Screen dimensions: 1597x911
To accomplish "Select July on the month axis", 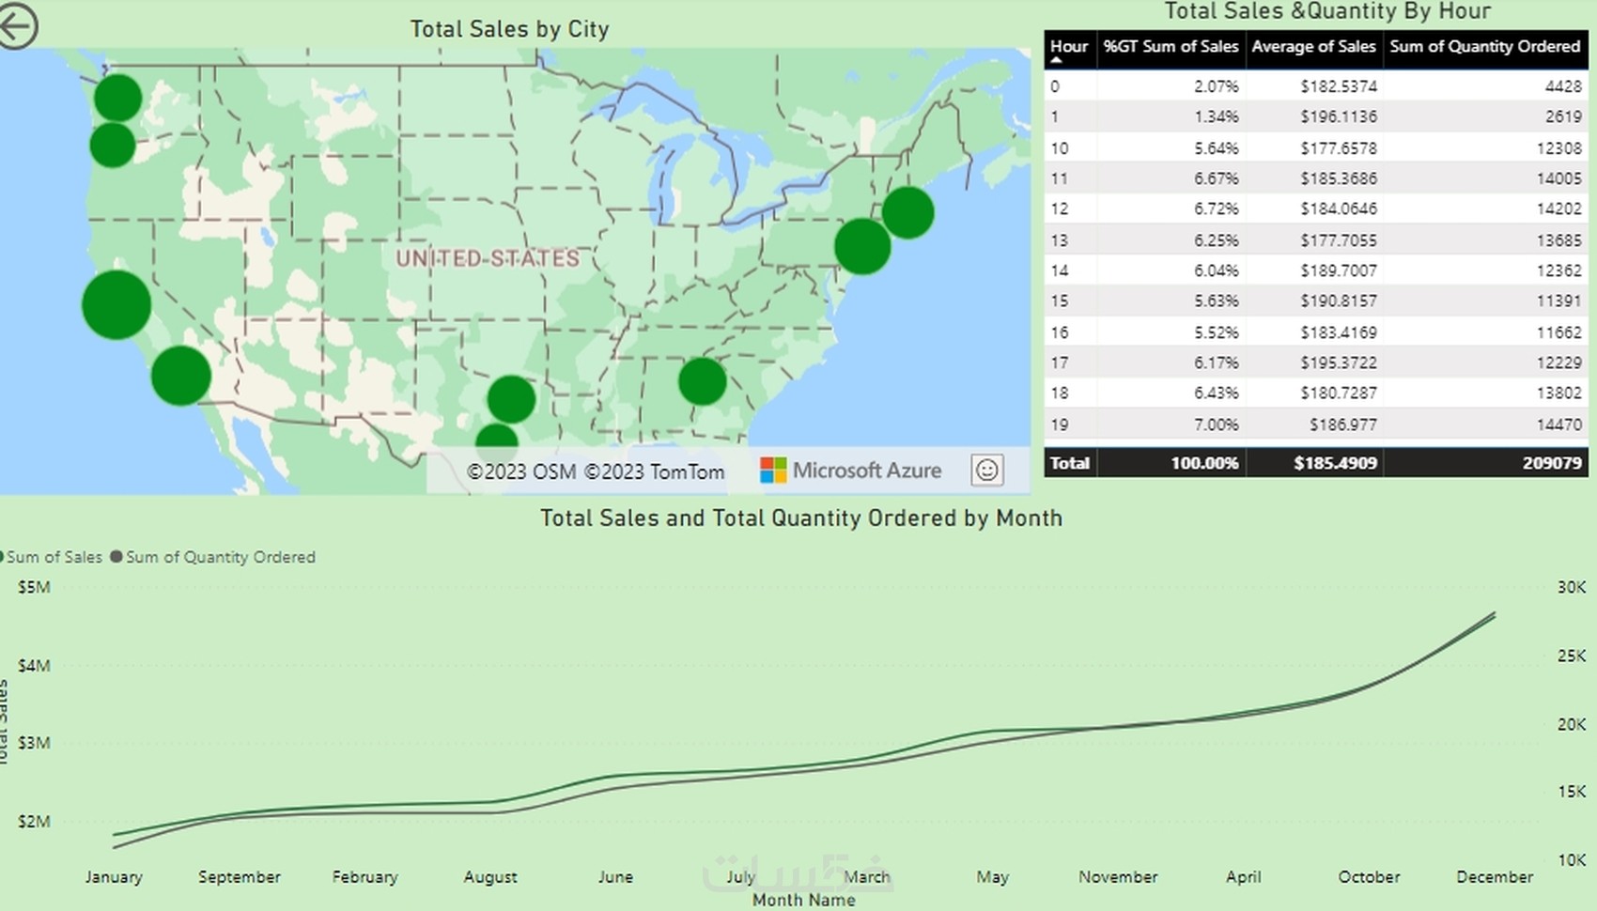I will point(741,876).
